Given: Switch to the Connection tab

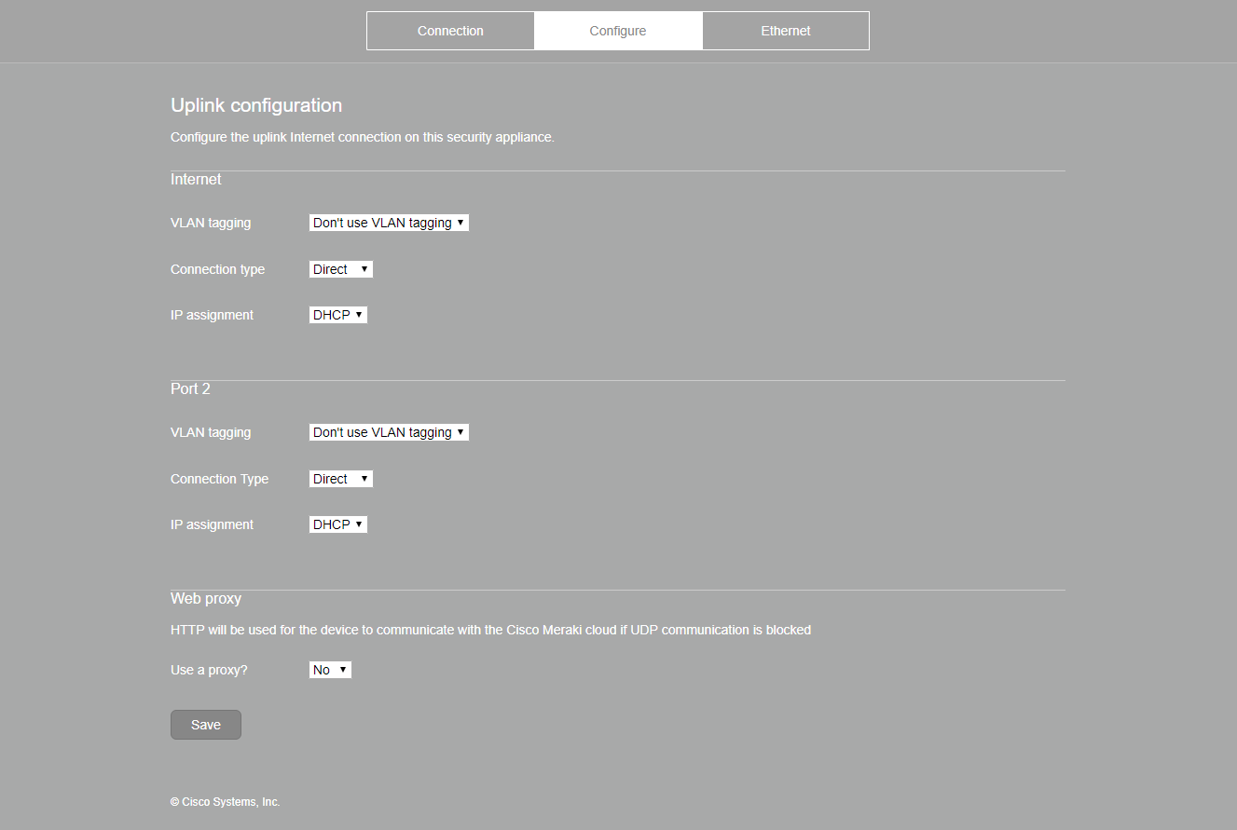Looking at the screenshot, I should pos(450,31).
